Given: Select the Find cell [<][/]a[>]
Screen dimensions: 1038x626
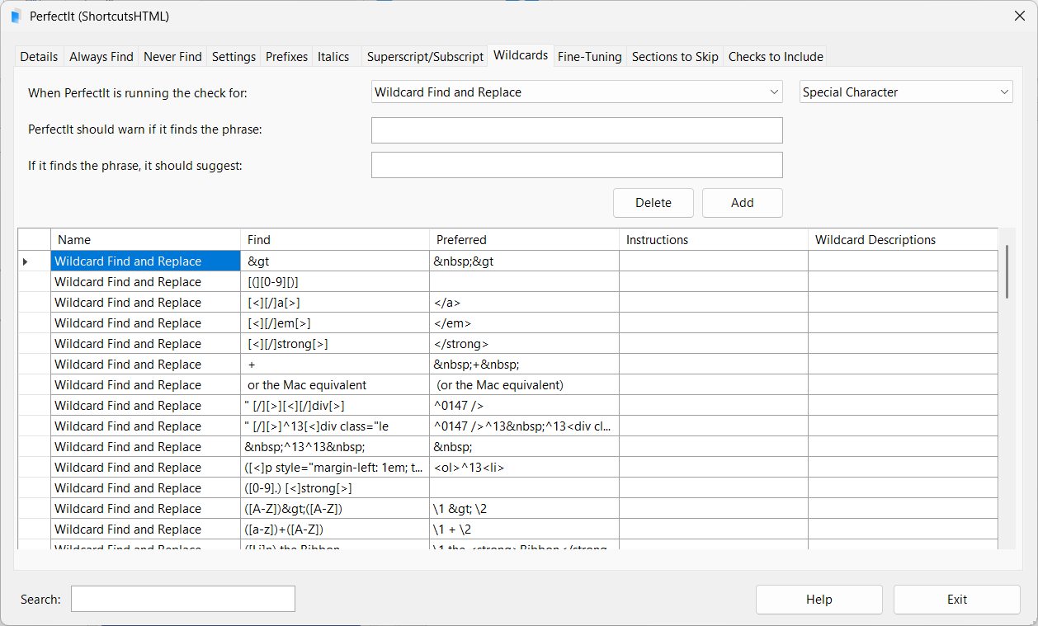Looking at the screenshot, I should (335, 303).
